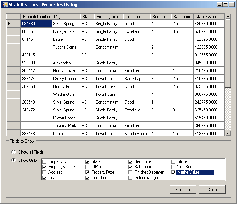Screen dimensions: 237x204
Task: Click the Execute button
Action: [183, 190]
